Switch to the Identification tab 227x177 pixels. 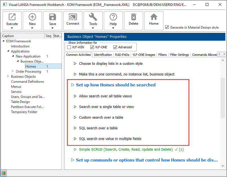click(103, 55)
